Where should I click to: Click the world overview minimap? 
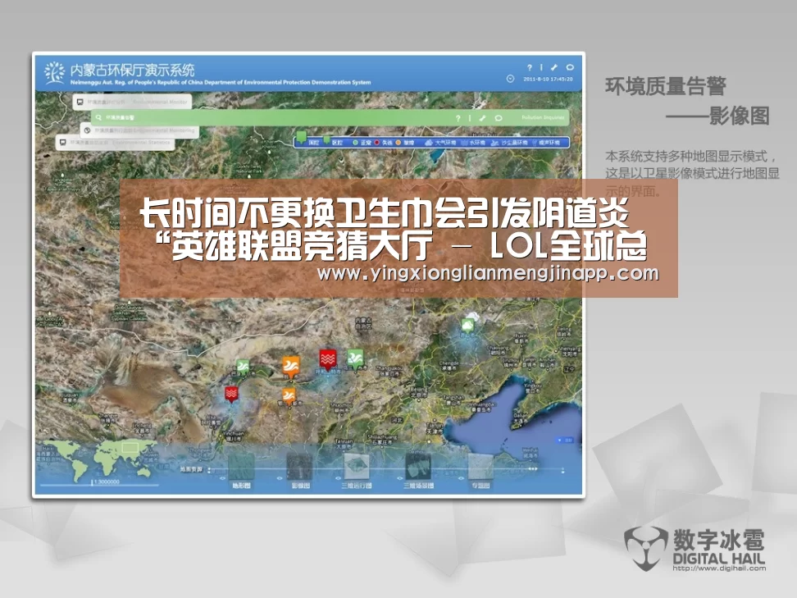99,459
